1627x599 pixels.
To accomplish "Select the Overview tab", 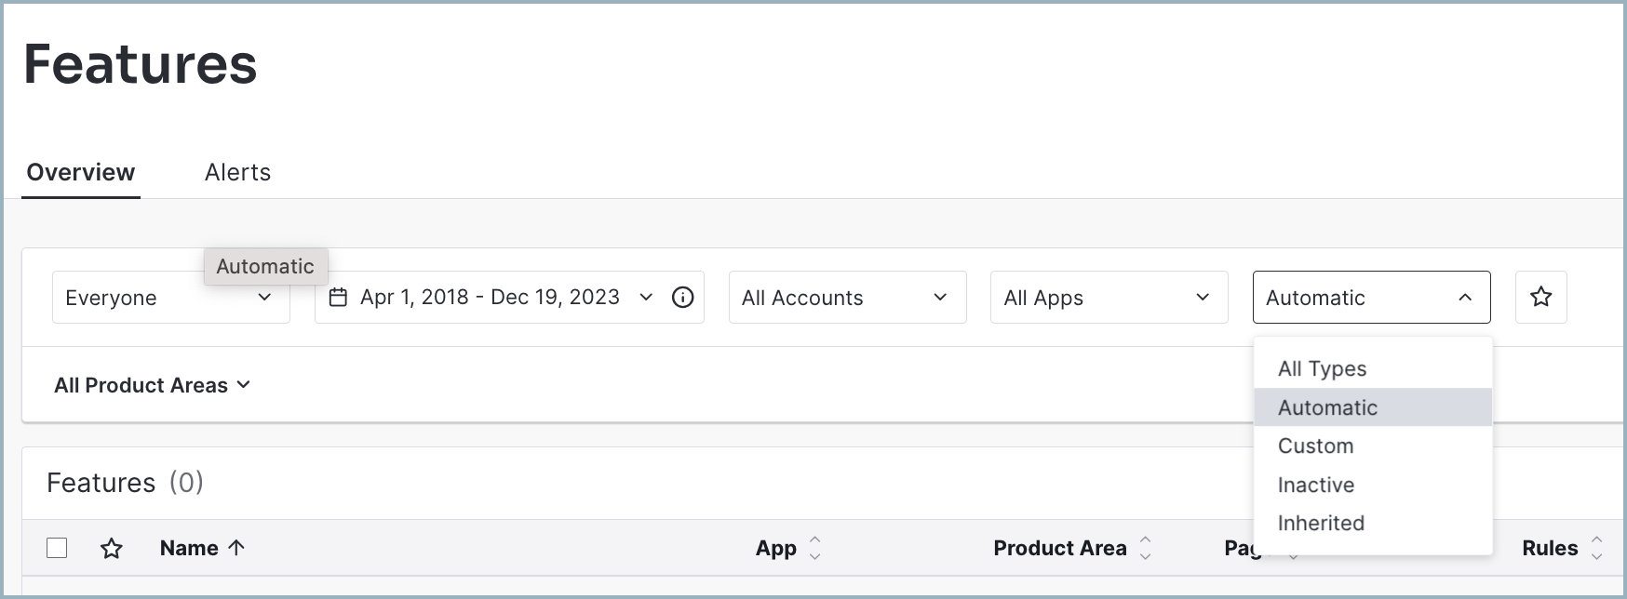I will coord(81,172).
